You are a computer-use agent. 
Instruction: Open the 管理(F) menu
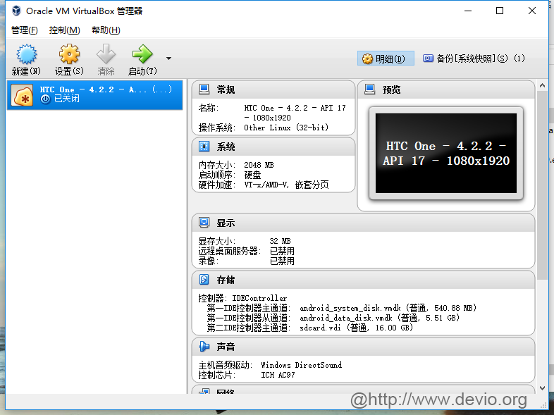click(25, 30)
